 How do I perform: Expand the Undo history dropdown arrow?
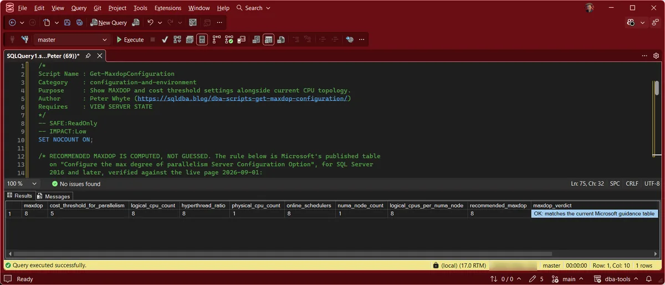(159, 23)
